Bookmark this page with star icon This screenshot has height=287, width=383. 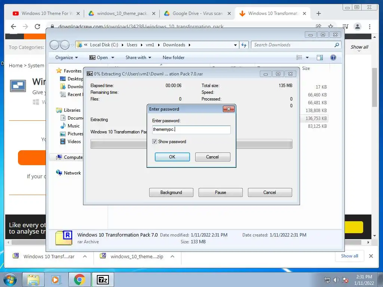tap(331, 27)
